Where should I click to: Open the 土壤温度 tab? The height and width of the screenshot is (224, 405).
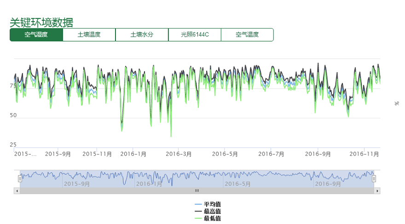coord(89,34)
